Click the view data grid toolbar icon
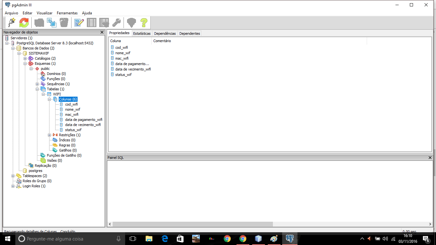 [x=92, y=23]
